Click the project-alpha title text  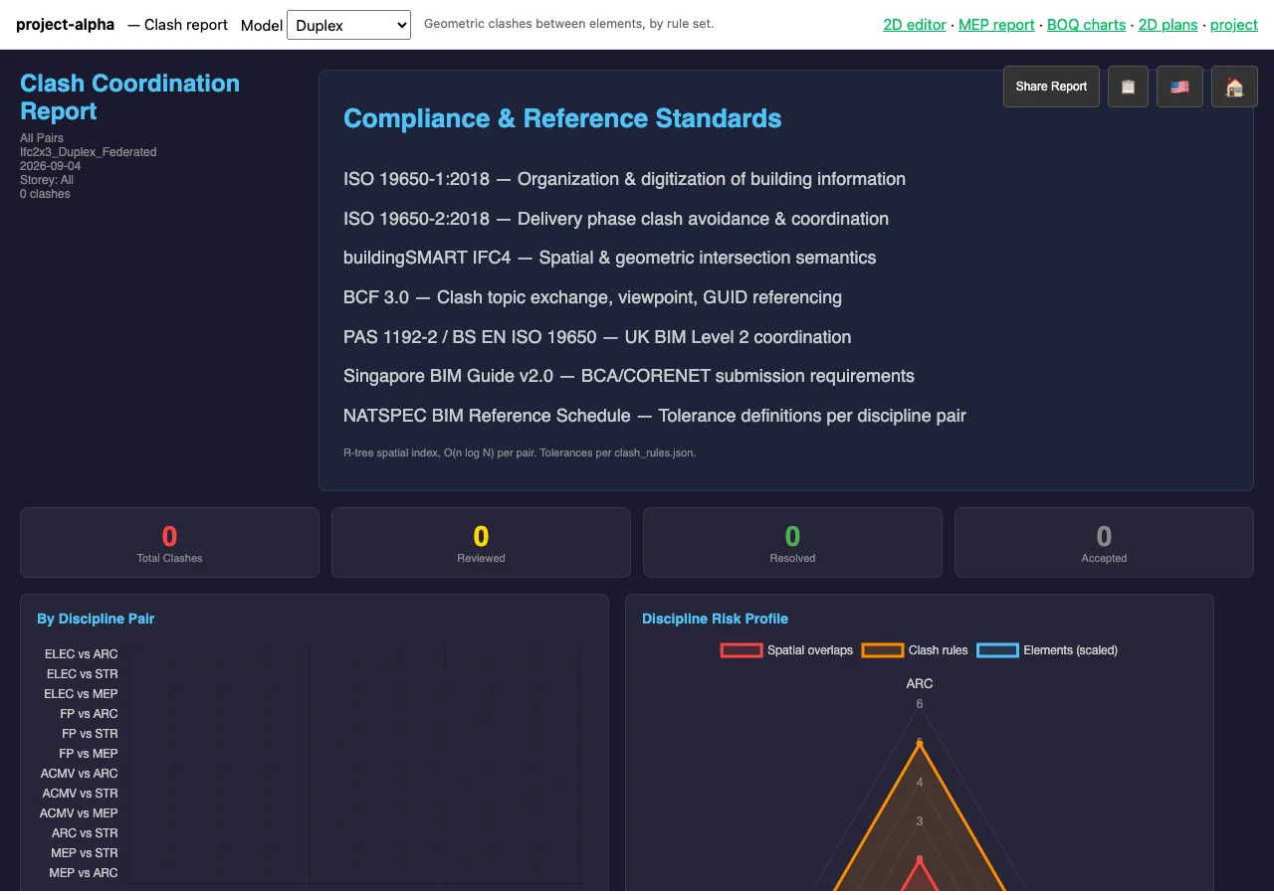tap(65, 24)
